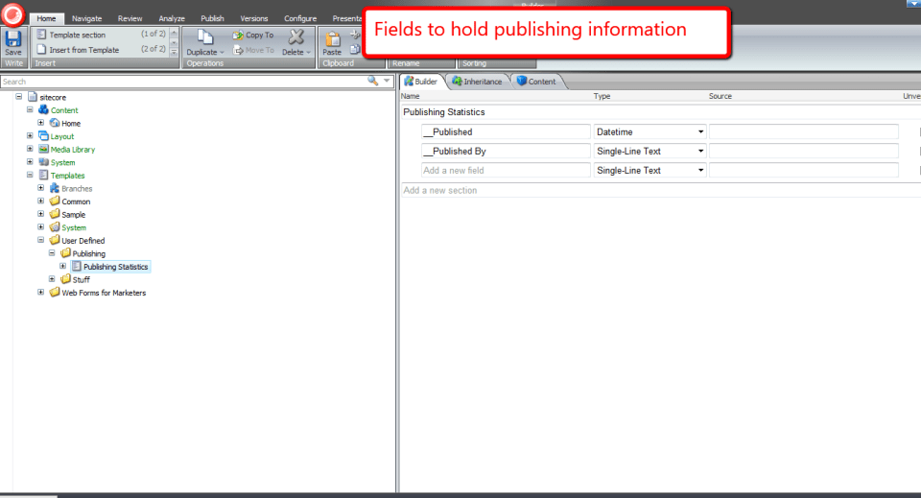Viewport: 921px width, 498px height.
Task: Click the __Published By name box
Action: coord(506,152)
